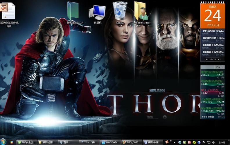Click the Show Desktop strip after the clock
The image size is (230, 145).
coord(229,142)
